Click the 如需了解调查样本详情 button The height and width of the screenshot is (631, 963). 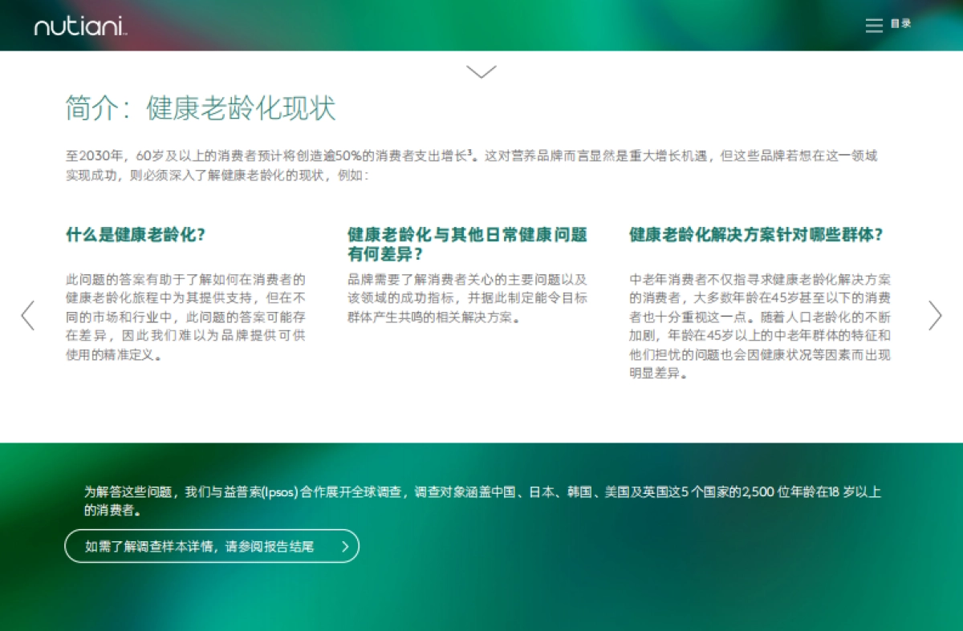tap(211, 546)
